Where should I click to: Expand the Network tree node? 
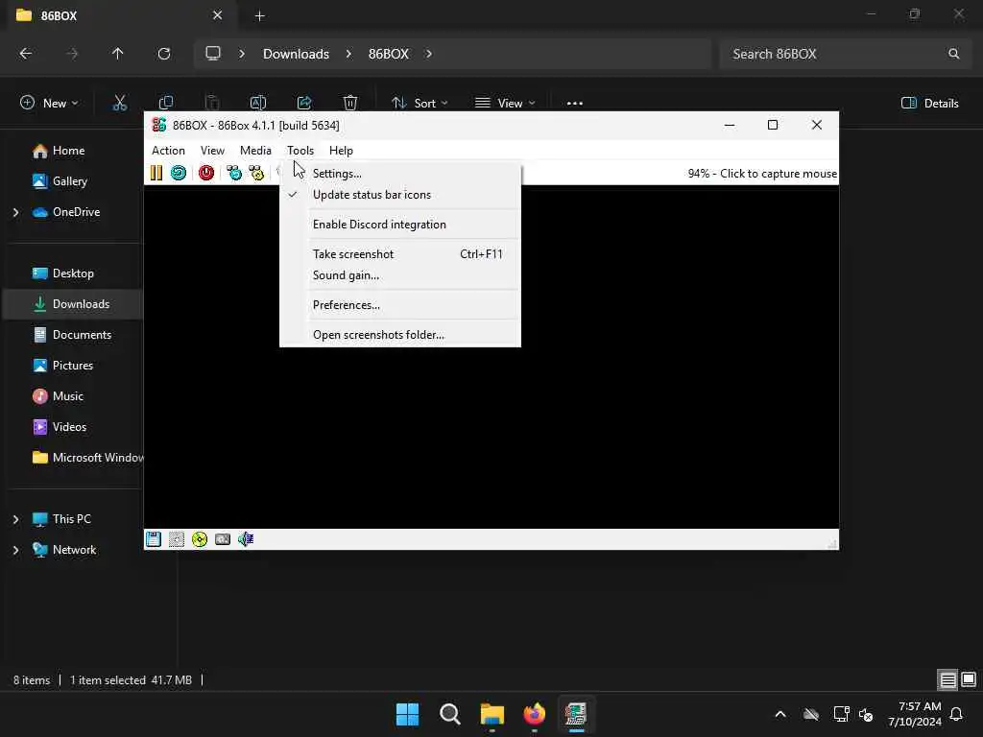click(x=15, y=550)
